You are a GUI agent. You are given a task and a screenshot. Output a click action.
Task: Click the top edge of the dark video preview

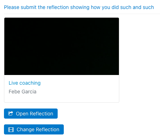62,18
